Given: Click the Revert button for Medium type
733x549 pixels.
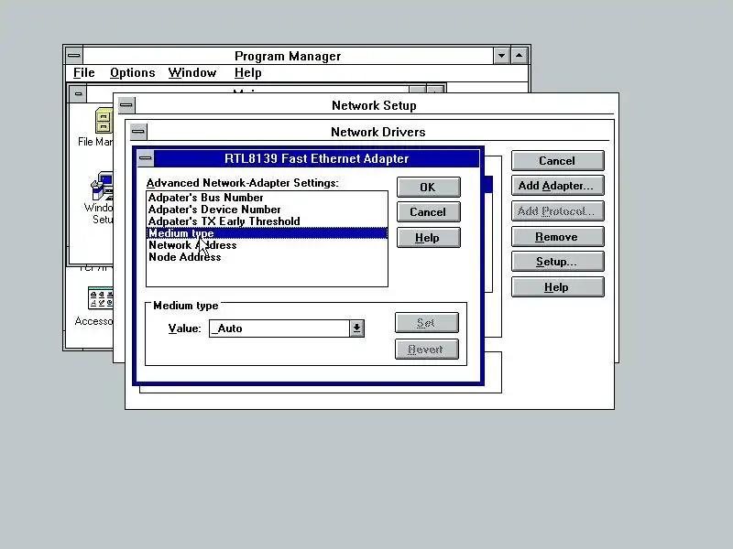Looking at the screenshot, I should point(426,350).
